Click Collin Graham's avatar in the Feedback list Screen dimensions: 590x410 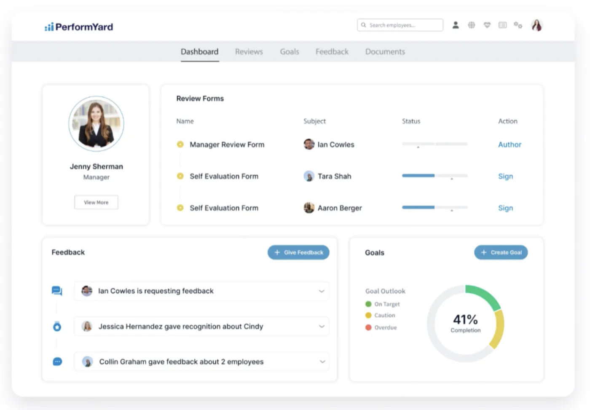pyautogui.click(x=88, y=362)
